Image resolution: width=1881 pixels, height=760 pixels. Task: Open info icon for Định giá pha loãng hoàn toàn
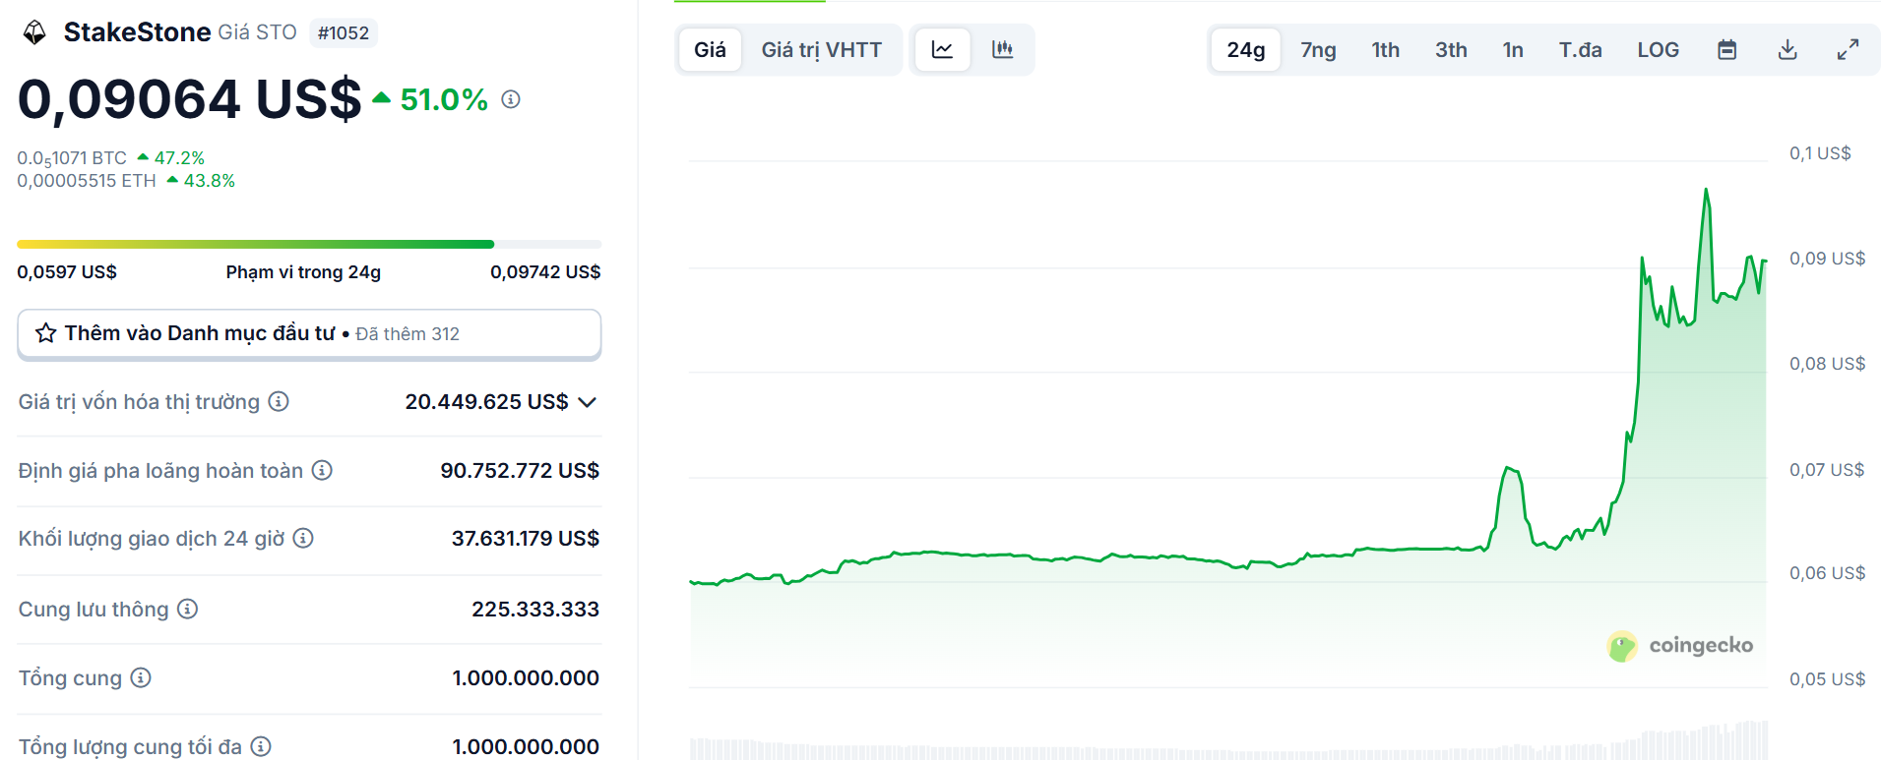point(322,470)
